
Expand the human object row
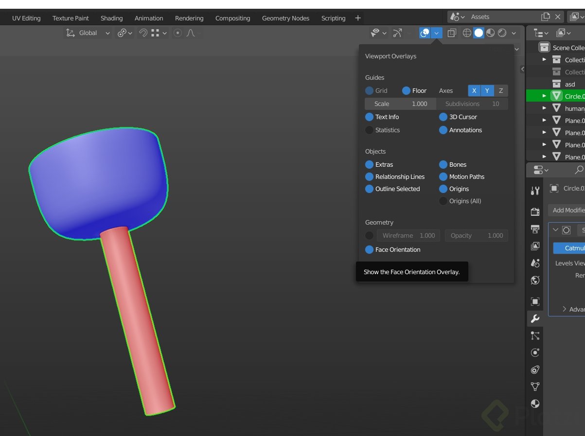[x=544, y=108]
